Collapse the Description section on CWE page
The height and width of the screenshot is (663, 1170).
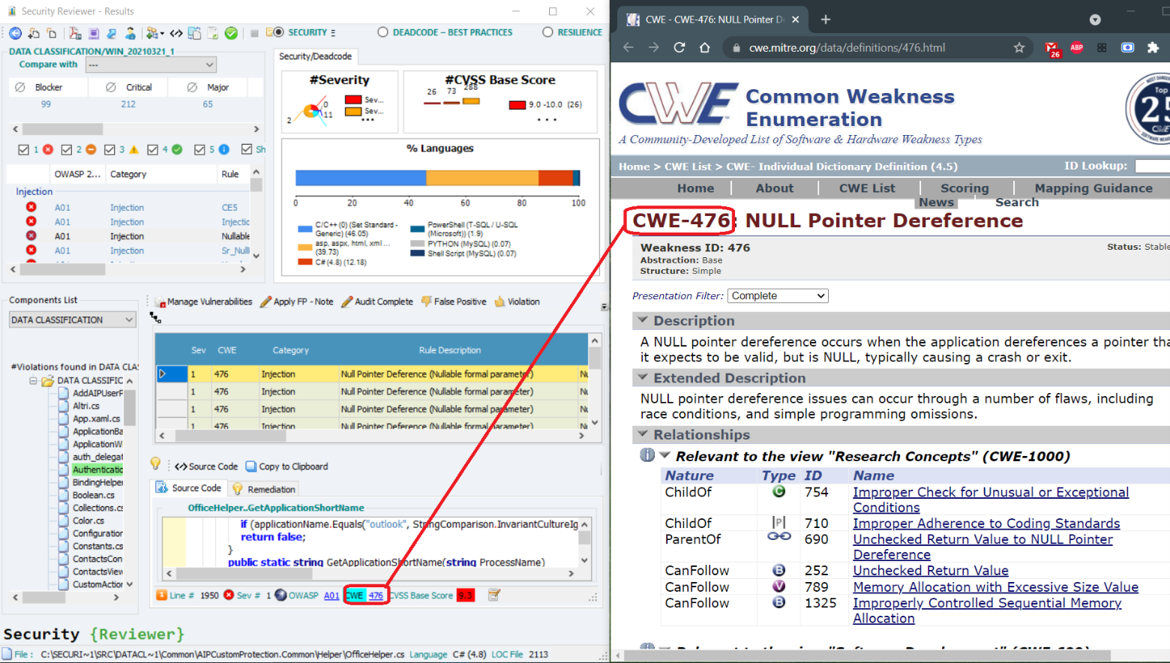643,319
